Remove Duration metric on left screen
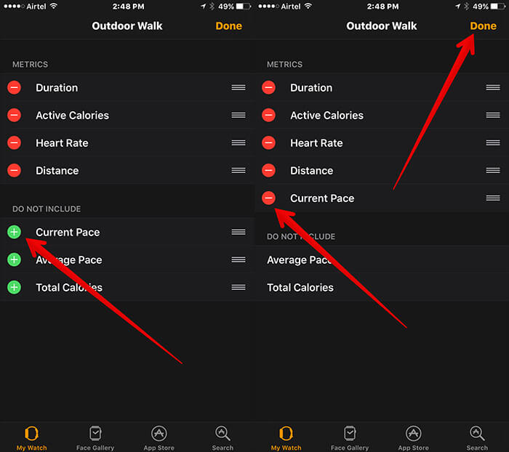The width and height of the screenshot is (509, 452). tap(15, 88)
